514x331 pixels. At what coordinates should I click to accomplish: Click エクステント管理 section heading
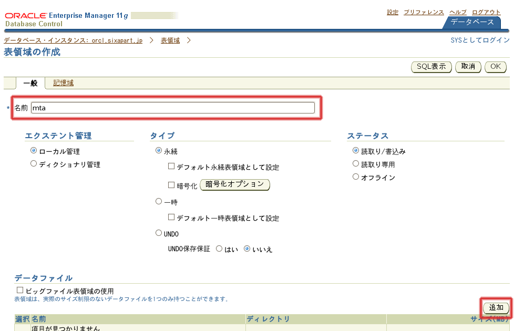(58, 136)
